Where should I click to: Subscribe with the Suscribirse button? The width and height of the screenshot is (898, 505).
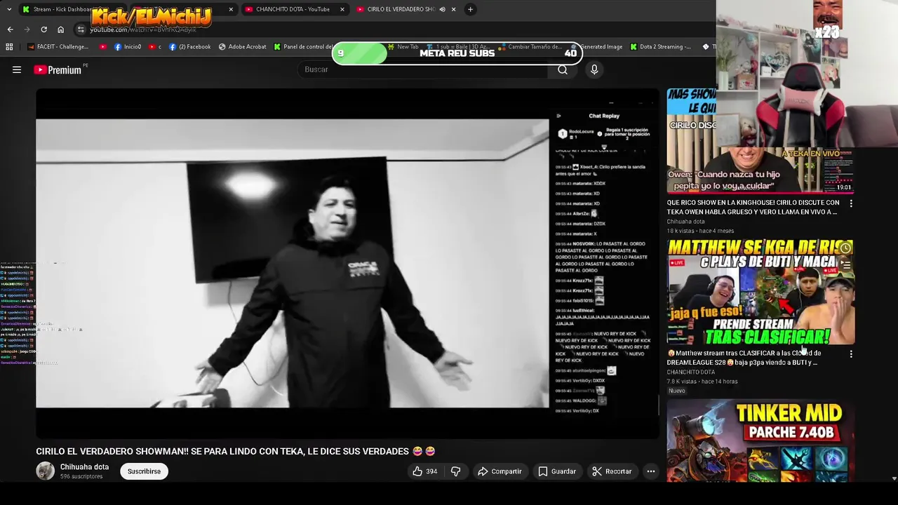[144, 471]
